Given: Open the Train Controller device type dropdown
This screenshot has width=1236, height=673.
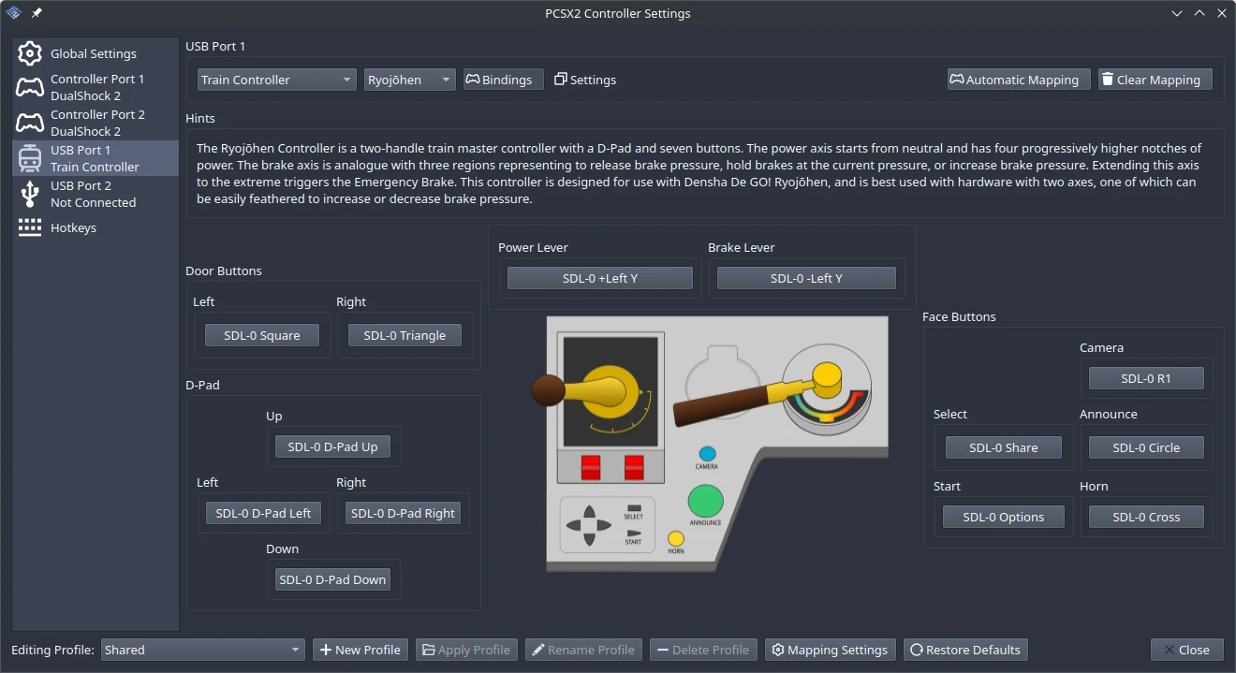Looking at the screenshot, I should (x=276, y=80).
